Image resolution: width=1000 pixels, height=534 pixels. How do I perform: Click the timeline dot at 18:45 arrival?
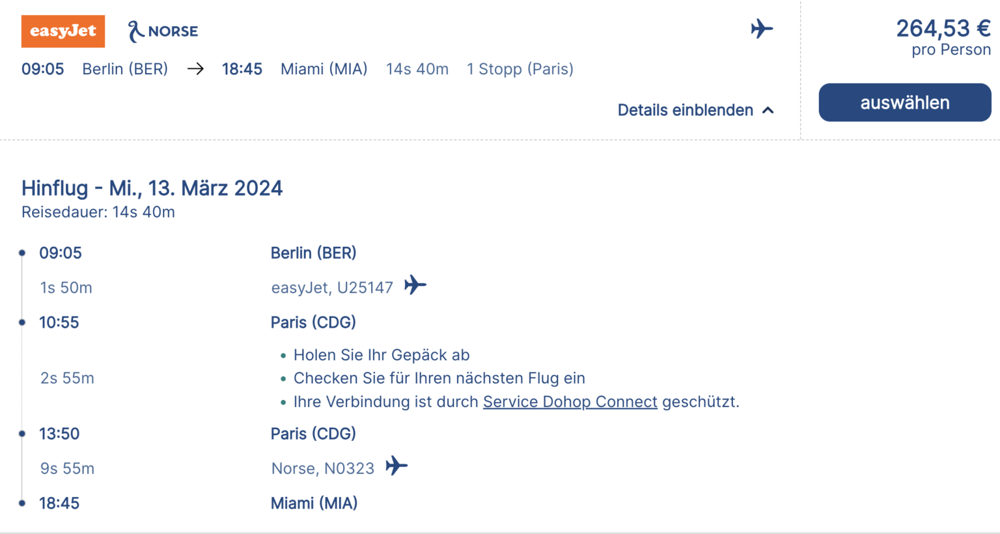22,503
